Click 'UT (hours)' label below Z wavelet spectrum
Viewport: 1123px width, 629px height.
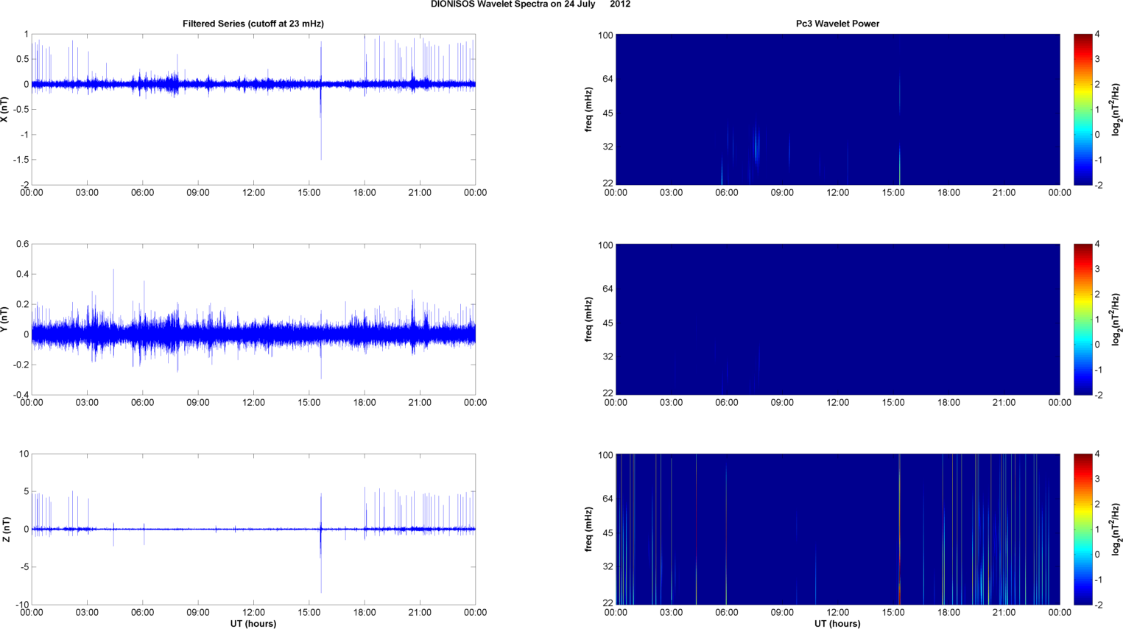(x=837, y=623)
